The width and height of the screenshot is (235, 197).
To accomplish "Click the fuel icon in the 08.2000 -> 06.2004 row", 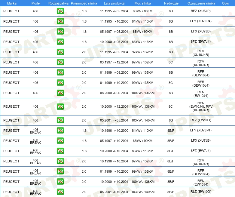I will pos(60,93).
